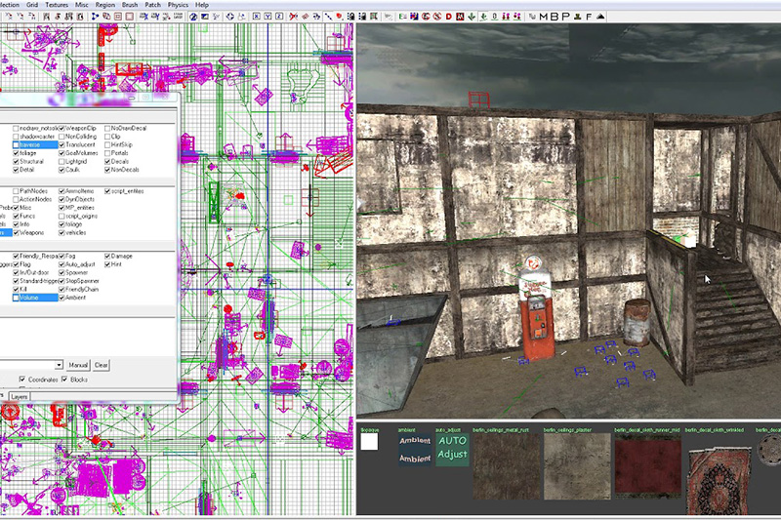Open the Brush menu
Viewport: 781px width, 520px height.
pyautogui.click(x=130, y=5)
